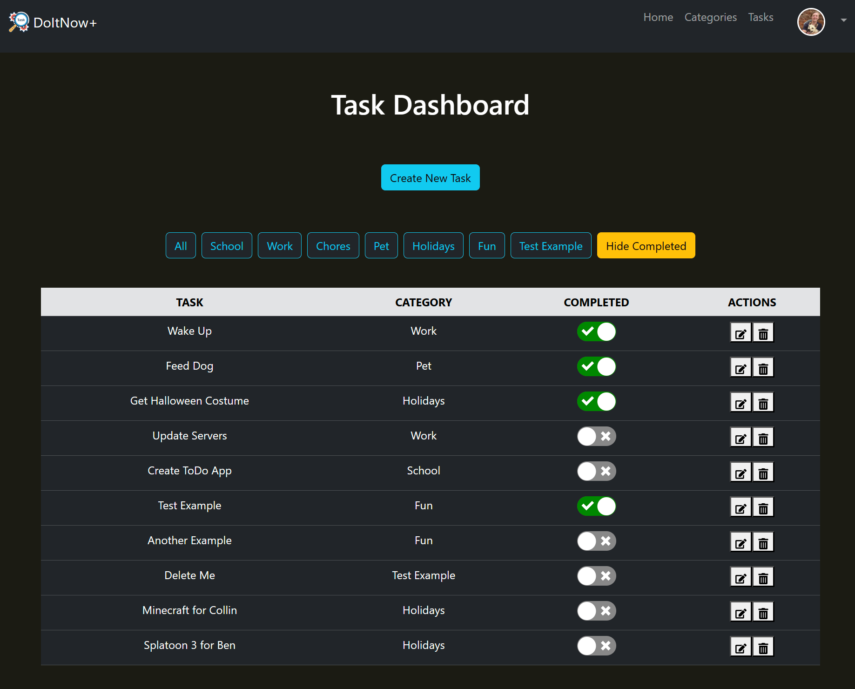Image resolution: width=855 pixels, height=689 pixels.
Task: Edit the Create ToDo App task
Action: click(740, 473)
